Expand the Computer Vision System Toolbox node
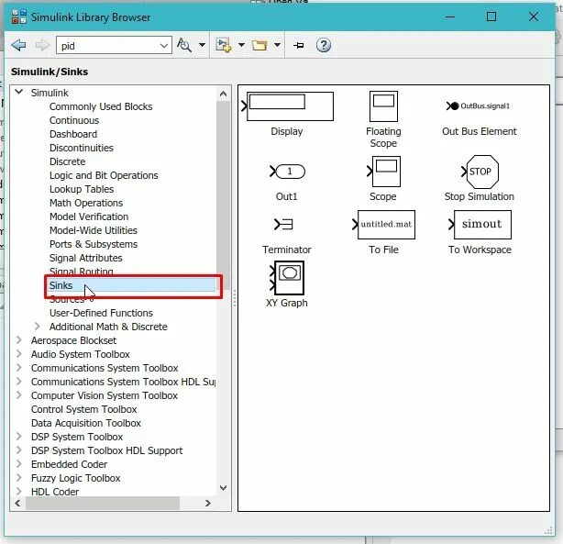The height and width of the screenshot is (544, 563). pos(19,395)
